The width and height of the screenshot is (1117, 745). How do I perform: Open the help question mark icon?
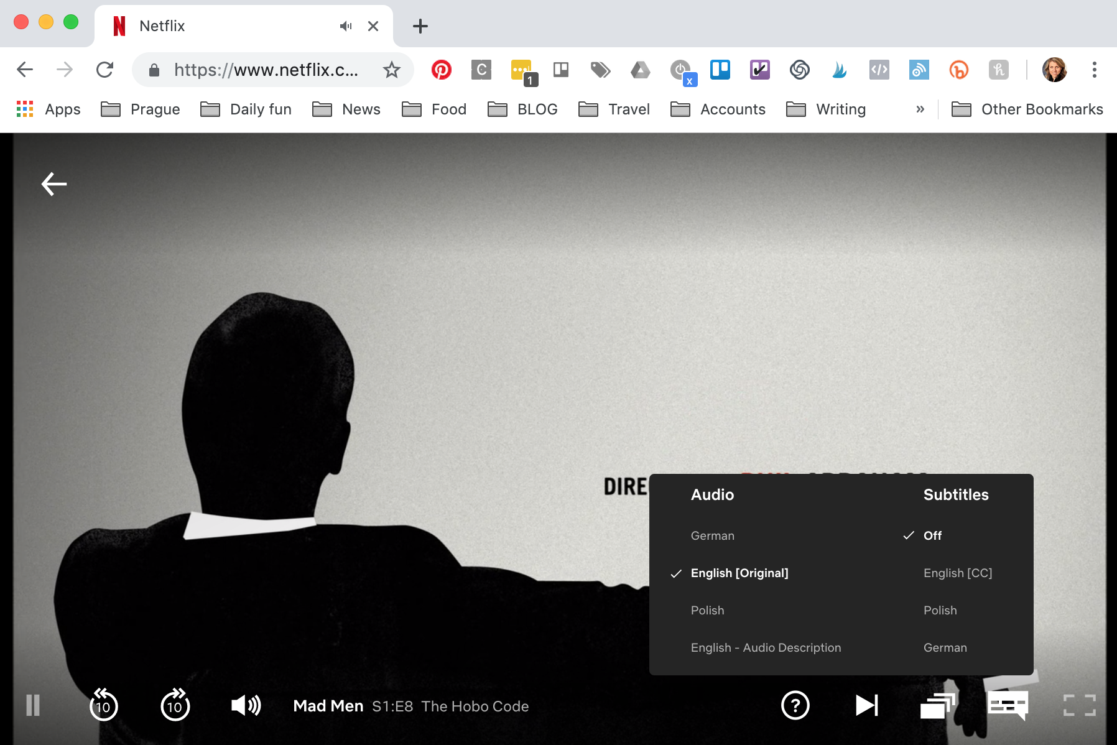tap(795, 705)
